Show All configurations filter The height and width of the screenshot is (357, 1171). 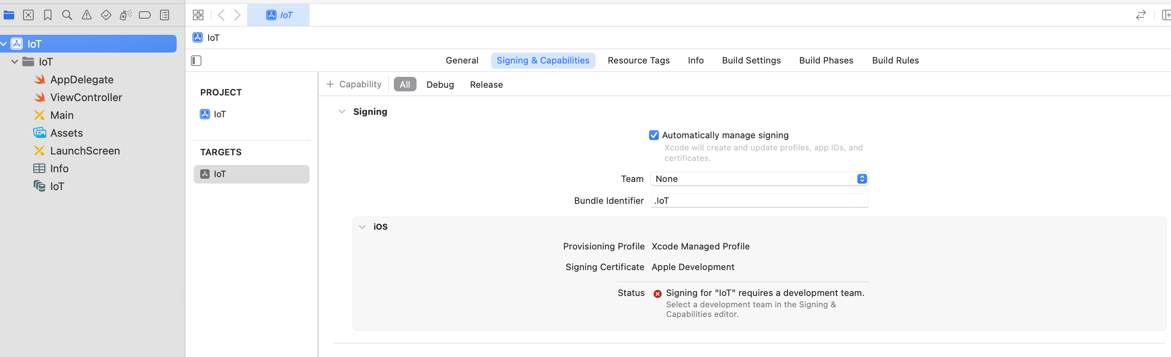click(404, 84)
